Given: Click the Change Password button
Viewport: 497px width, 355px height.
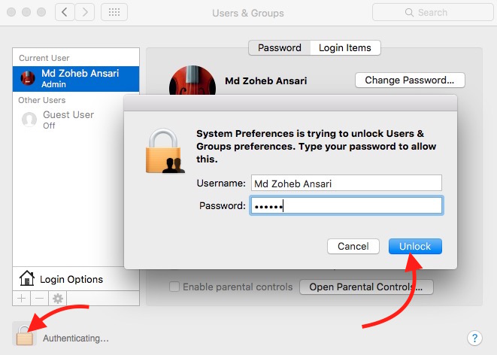Looking at the screenshot, I should coord(409,80).
